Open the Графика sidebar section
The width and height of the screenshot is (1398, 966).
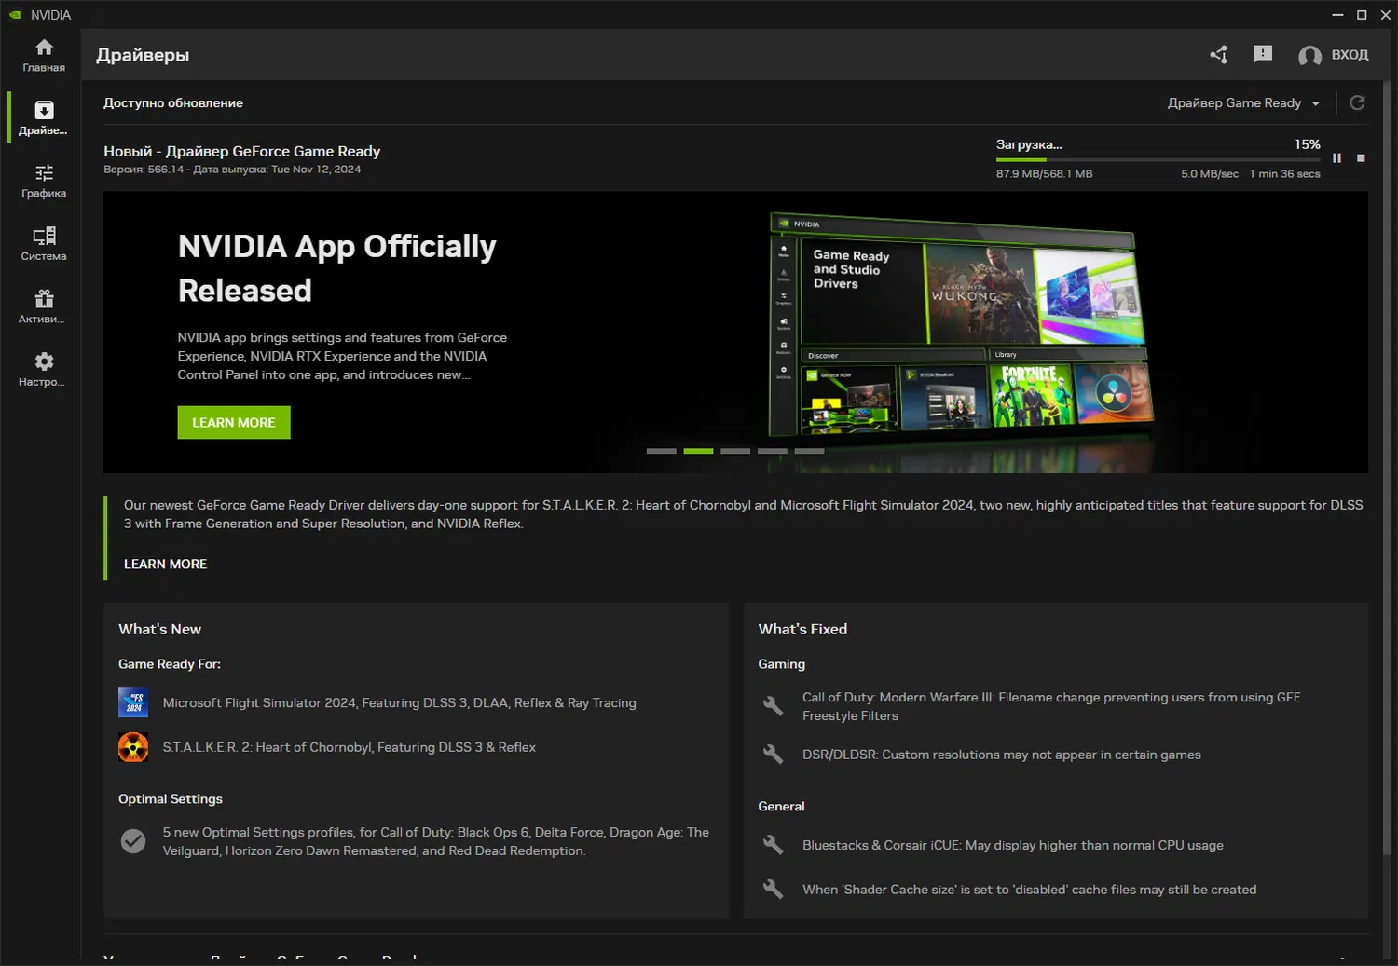coord(44,181)
